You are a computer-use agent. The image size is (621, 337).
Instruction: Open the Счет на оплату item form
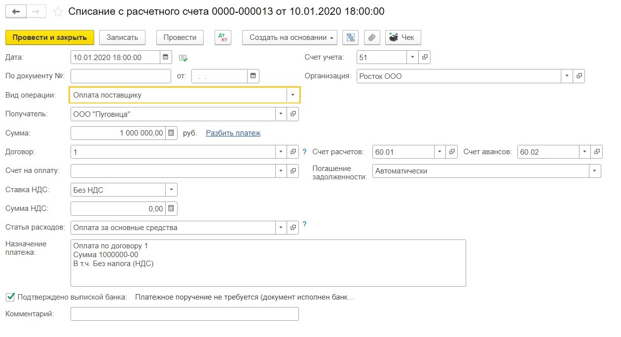293,171
